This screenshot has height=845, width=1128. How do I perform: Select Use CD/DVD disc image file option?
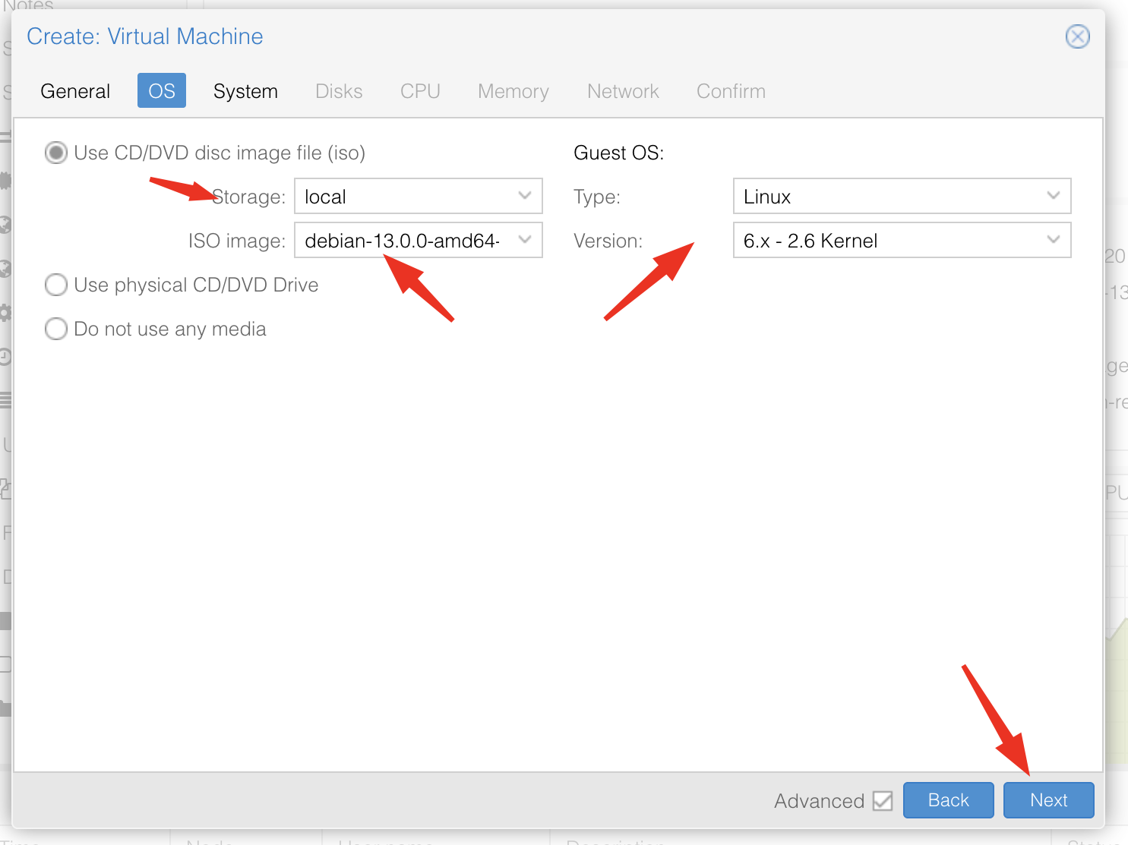56,153
